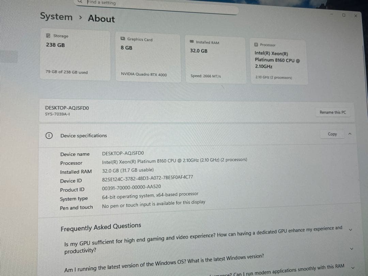Select the Graphics Card icon
368x276 pixels.
123,39
